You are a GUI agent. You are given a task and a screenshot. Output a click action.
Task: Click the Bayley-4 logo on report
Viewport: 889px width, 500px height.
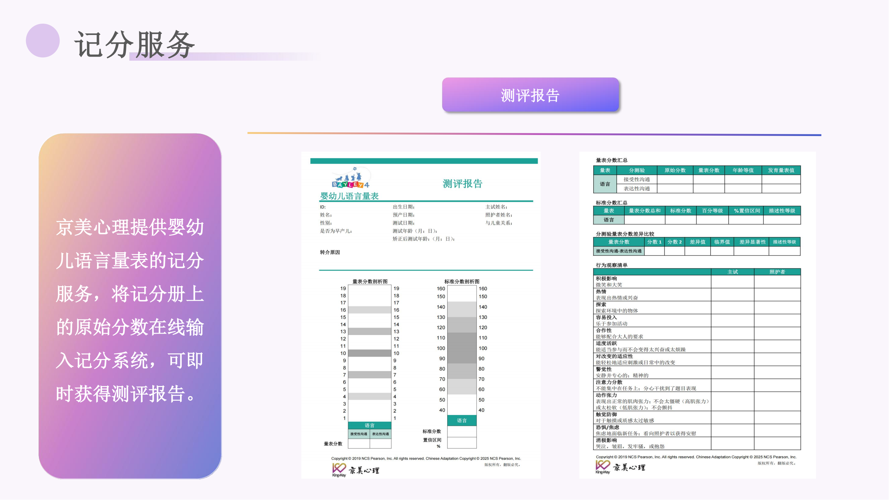tap(351, 178)
